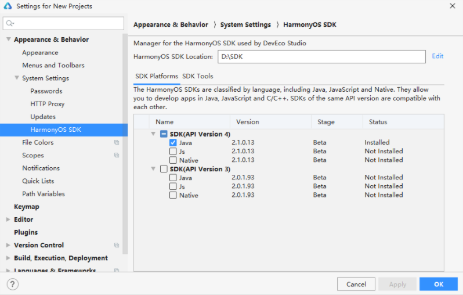Select HarmonyOS SDK tree item
This screenshot has width=463, height=295.
pos(64,129)
